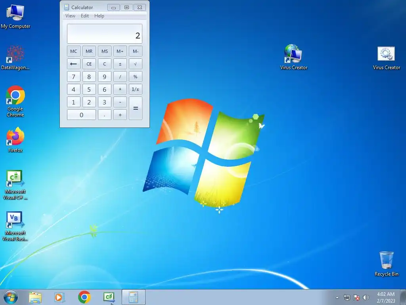
Task: Open the Recycle Bin
Action: (x=386, y=264)
